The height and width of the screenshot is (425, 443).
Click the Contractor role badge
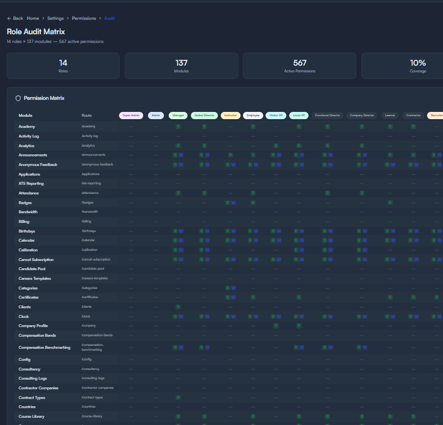[413, 115]
